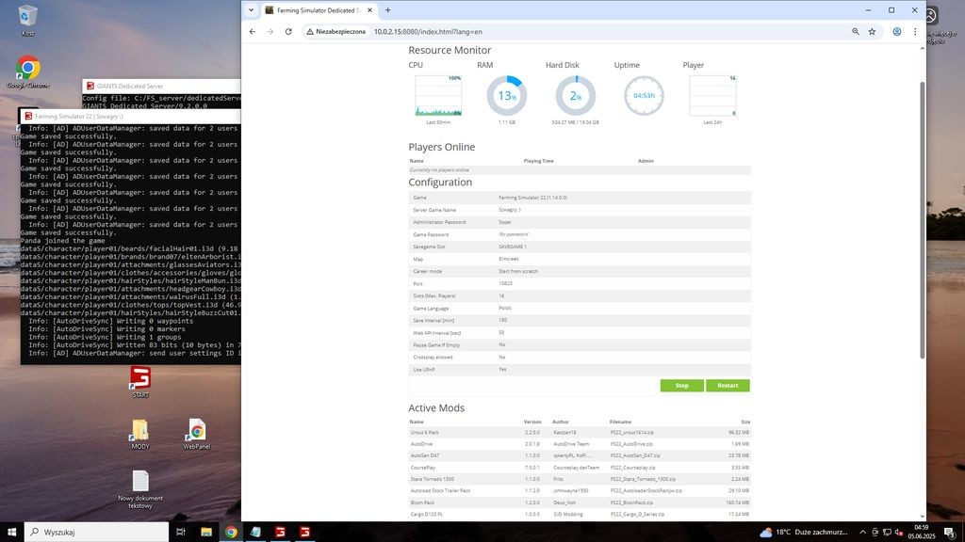The image size is (965, 542).
Task: Activate the GIANTS Dedicated Server window title
Action: pos(161,86)
